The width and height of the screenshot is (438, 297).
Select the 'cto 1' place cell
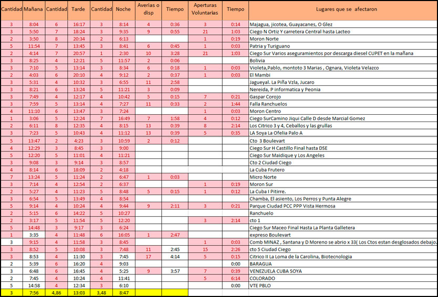pyautogui.click(x=343, y=221)
